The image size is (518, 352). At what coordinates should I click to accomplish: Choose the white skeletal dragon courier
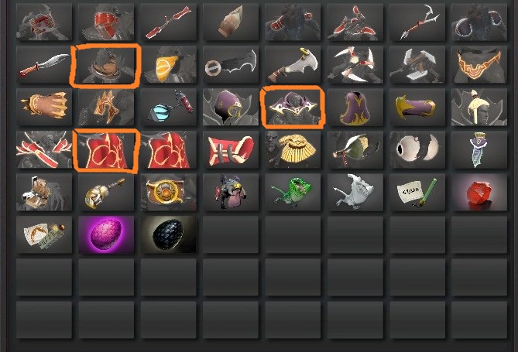355,192
